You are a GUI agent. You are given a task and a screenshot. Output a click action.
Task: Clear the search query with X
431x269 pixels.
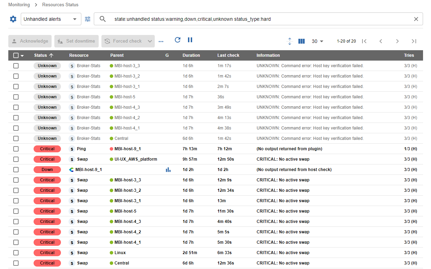pos(416,19)
